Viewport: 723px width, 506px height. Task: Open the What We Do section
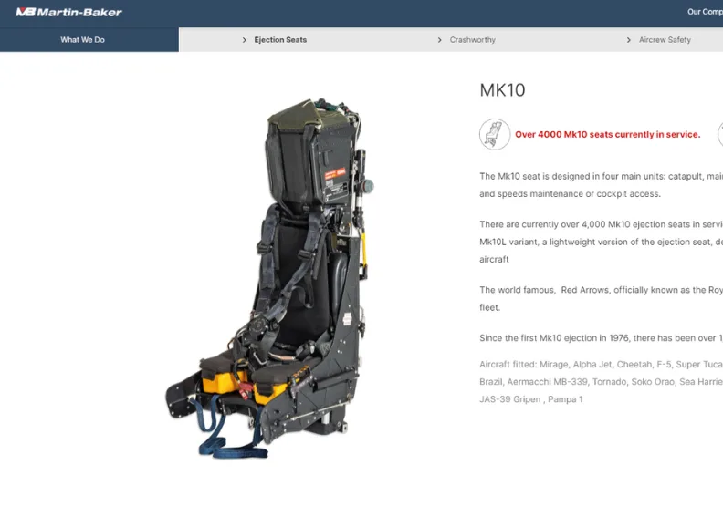tap(82, 40)
